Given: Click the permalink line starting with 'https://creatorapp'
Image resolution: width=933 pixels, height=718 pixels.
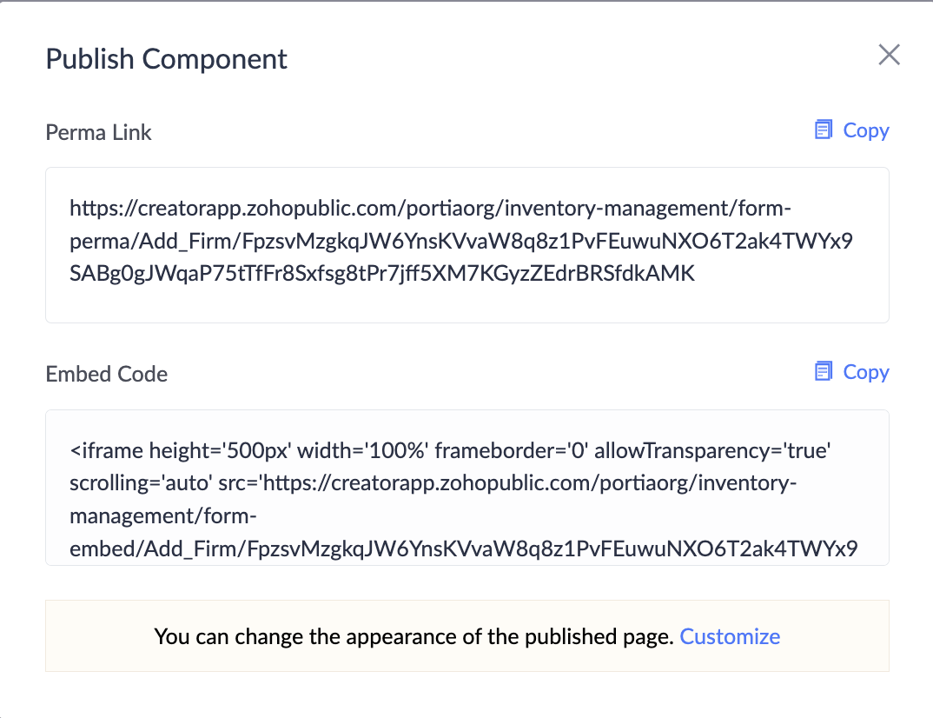Looking at the screenshot, I should 431,209.
